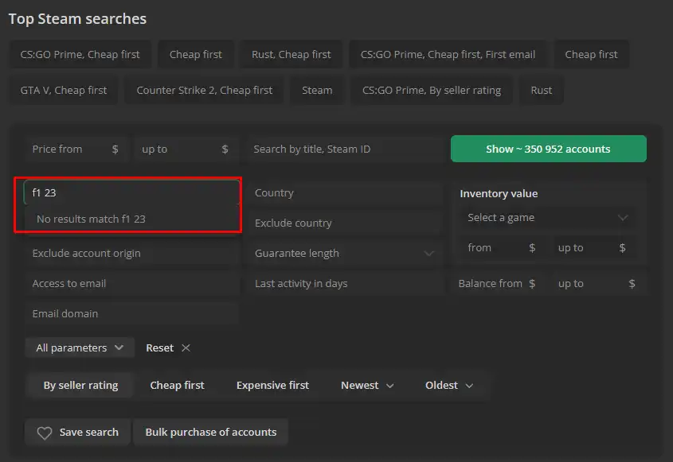
Task: Click the Access to email field
Action: pyautogui.click(x=131, y=284)
